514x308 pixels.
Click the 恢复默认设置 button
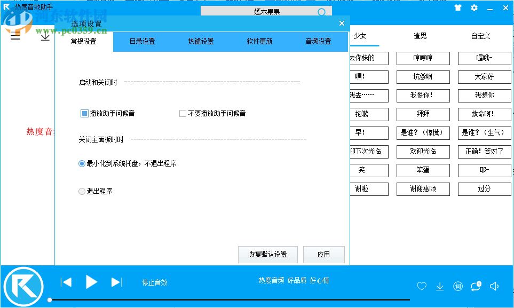pos(267,255)
